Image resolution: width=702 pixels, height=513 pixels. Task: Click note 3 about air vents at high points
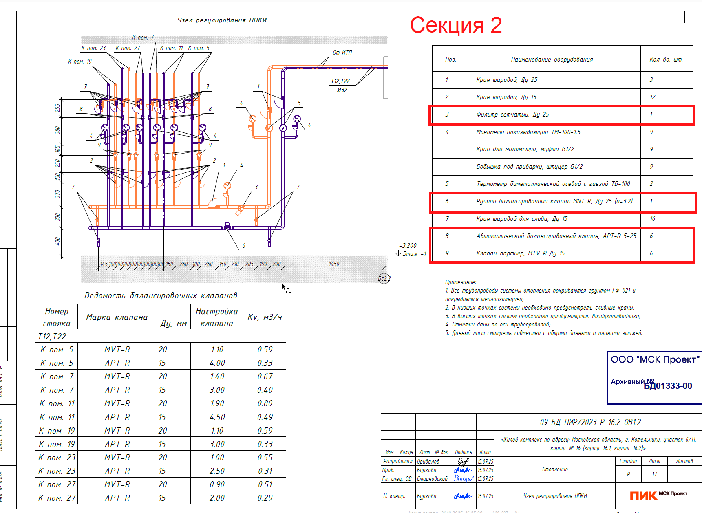point(543,316)
